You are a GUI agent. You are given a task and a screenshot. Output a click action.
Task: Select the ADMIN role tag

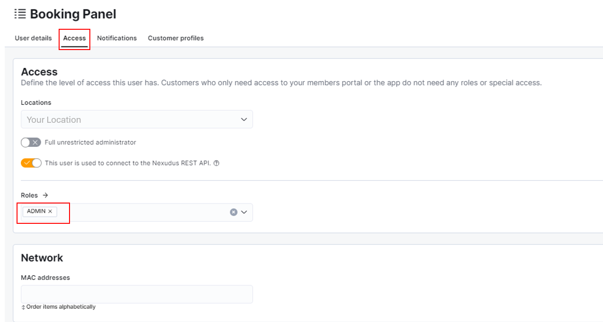[36, 212]
